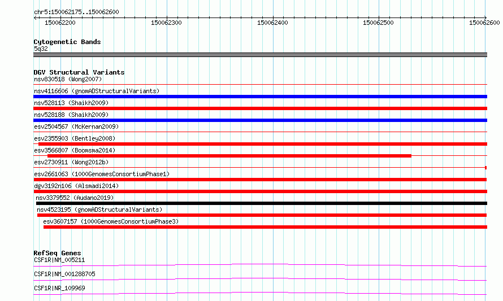Click the gray 5q32 cytogenetic band bar
Screen dimensions: 503x301
(260, 55)
